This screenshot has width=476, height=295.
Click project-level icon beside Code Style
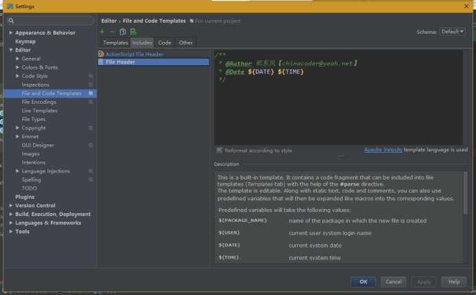[91, 76]
